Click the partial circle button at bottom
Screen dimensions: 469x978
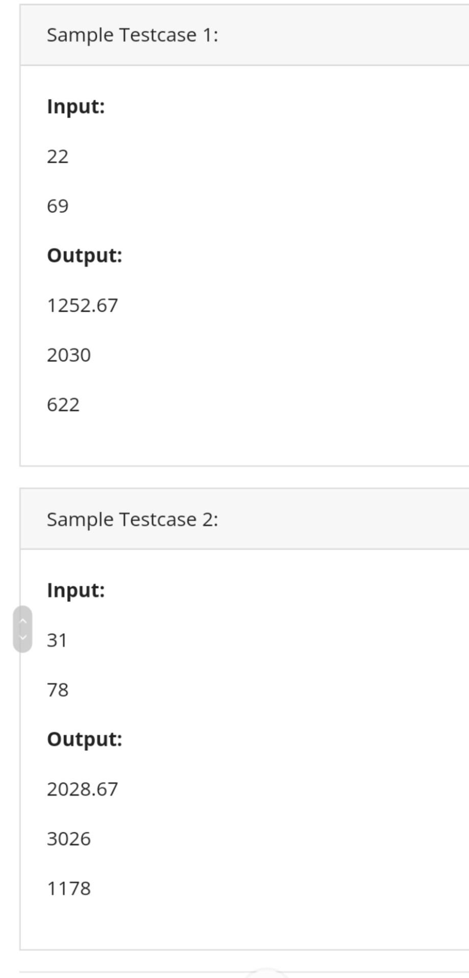click(267, 973)
